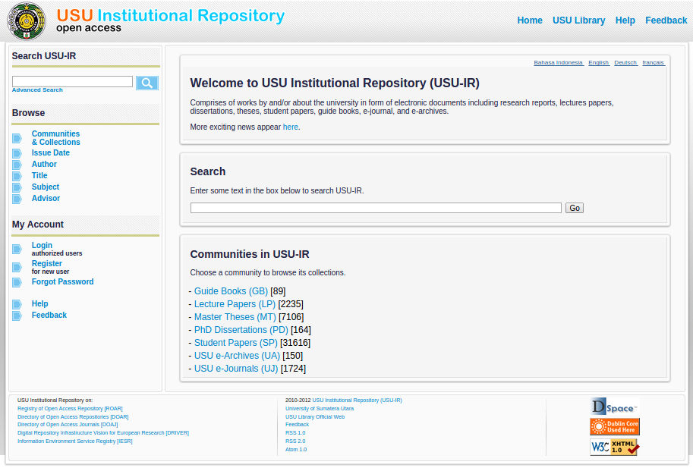The width and height of the screenshot is (693, 468).
Task: Open Help in top navigation
Action: 625,20
